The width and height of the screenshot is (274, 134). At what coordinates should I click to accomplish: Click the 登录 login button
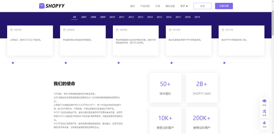tap(202, 6)
